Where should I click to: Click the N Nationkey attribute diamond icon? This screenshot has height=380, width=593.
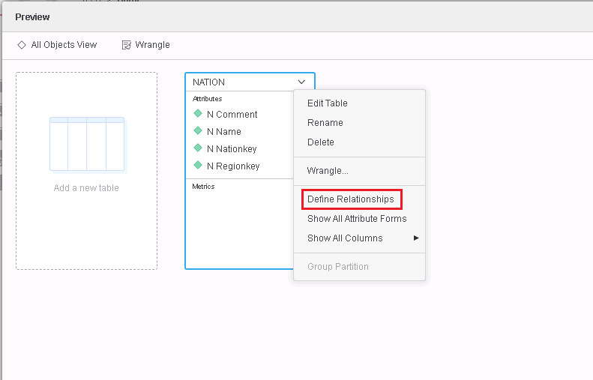pos(198,148)
